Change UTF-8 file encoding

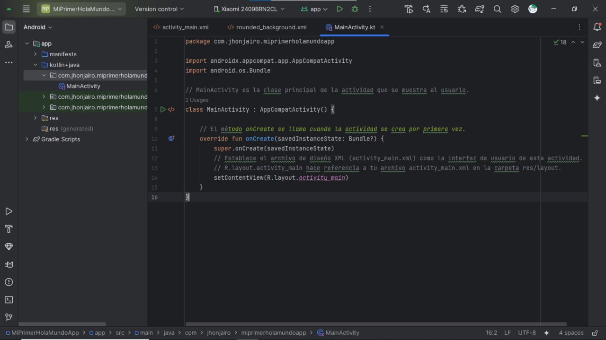pyautogui.click(x=527, y=333)
